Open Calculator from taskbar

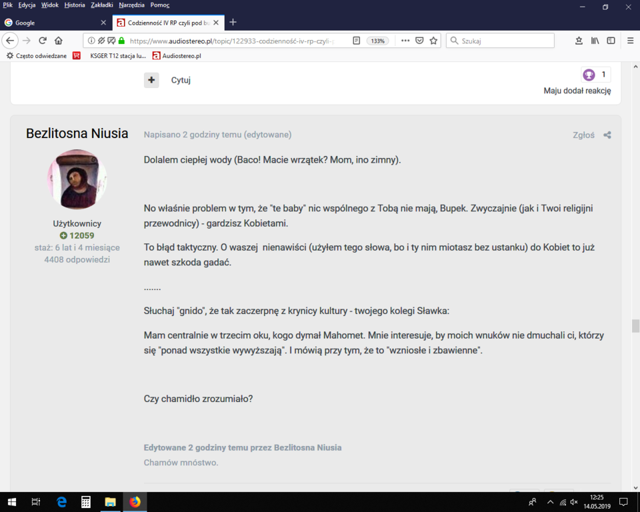(x=86, y=502)
